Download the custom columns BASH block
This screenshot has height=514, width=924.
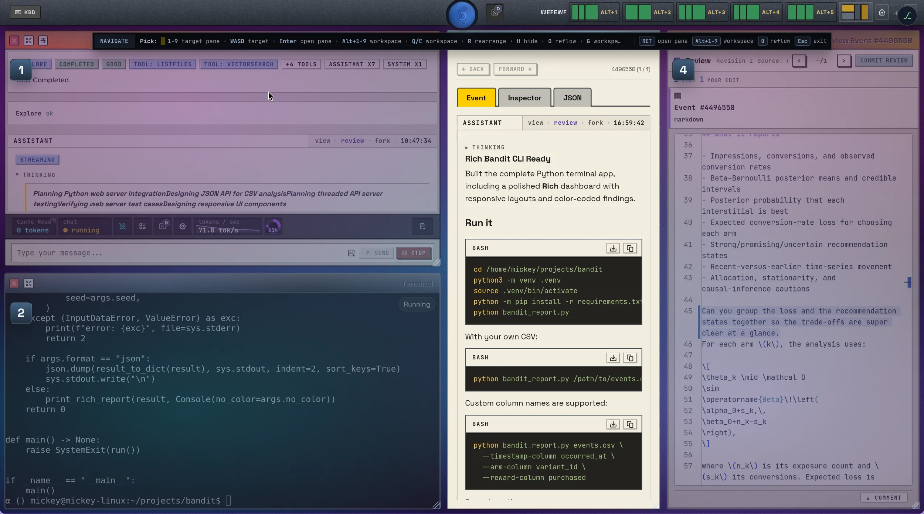(613, 424)
